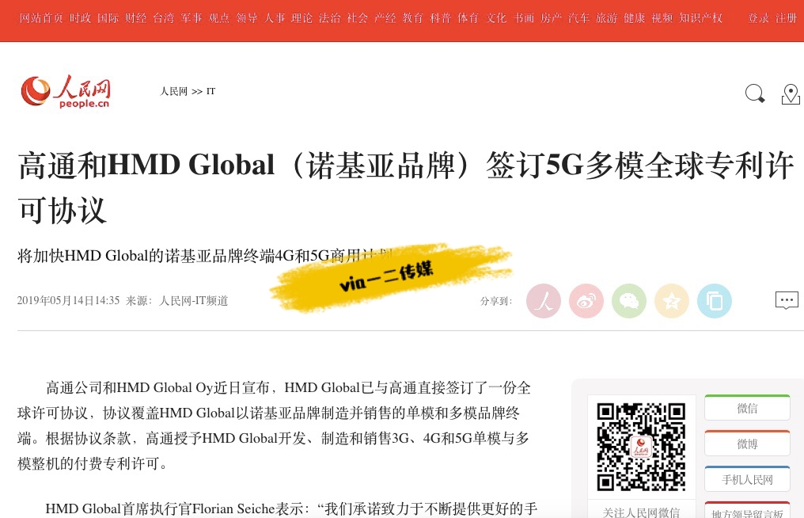Open the 房产 section
This screenshot has height=518, width=804.
point(552,18)
